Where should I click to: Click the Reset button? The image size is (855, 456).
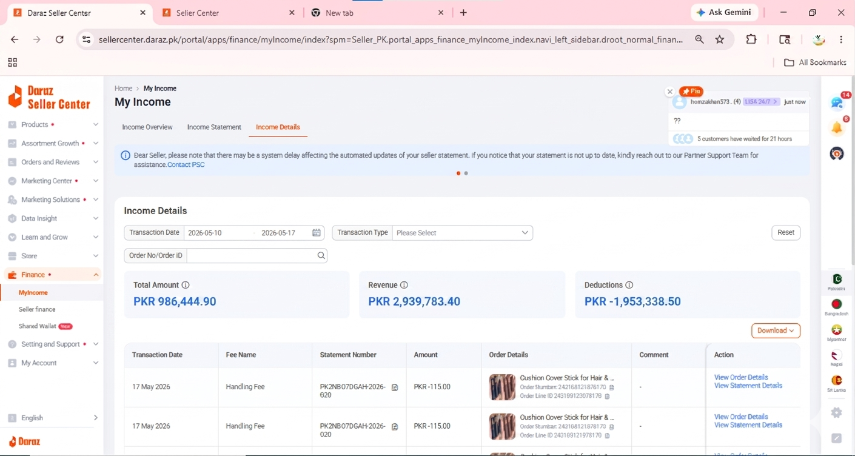pos(786,233)
